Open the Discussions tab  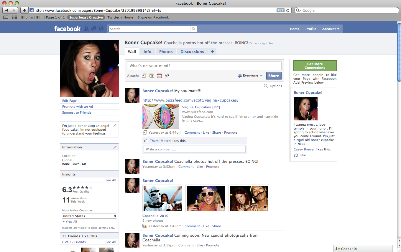[x=192, y=52]
